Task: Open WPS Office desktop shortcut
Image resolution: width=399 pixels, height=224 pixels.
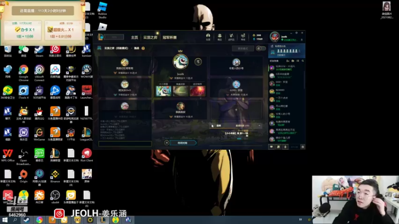Action: (7, 155)
